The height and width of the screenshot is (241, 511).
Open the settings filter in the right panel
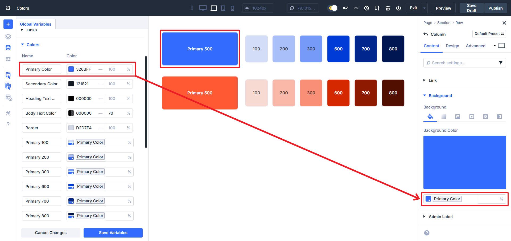click(x=500, y=63)
